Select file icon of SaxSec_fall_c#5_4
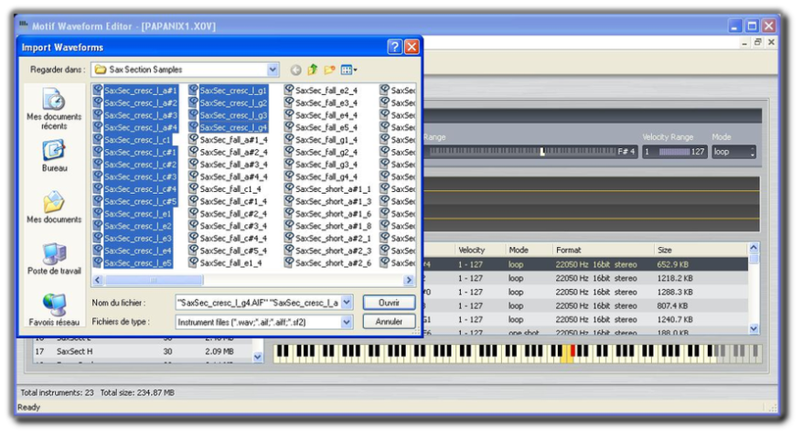803x438 pixels. pyautogui.click(x=193, y=250)
